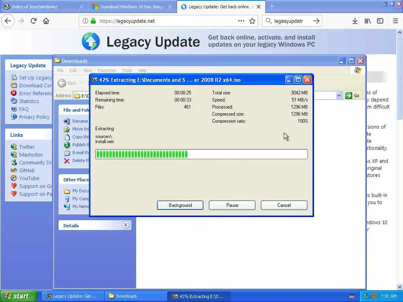Screen dimensions: 403x302
Task: Submit search with arrow in search box
Action: coord(316,21)
